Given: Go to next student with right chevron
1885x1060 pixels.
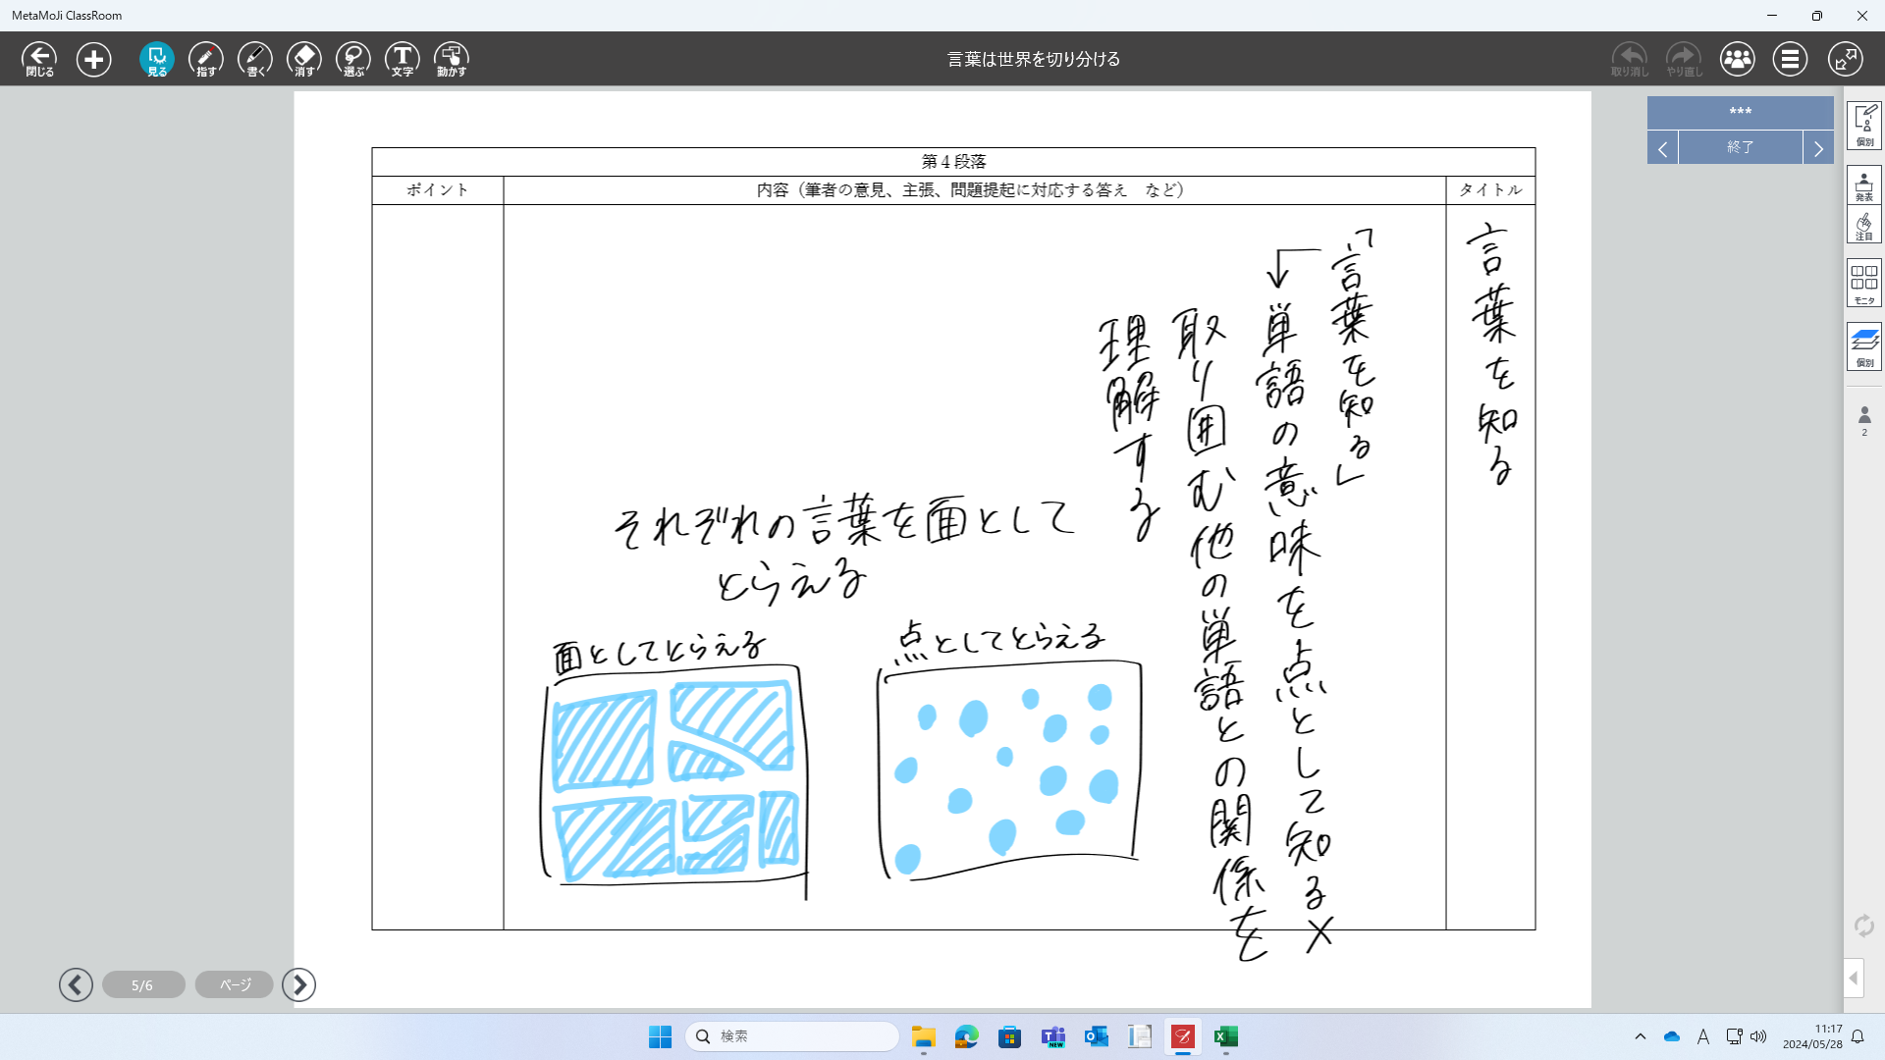Looking at the screenshot, I should (x=1818, y=148).
